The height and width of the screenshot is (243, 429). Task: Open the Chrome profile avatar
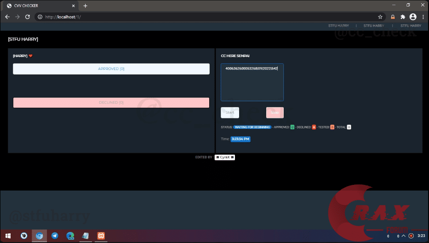(x=413, y=17)
